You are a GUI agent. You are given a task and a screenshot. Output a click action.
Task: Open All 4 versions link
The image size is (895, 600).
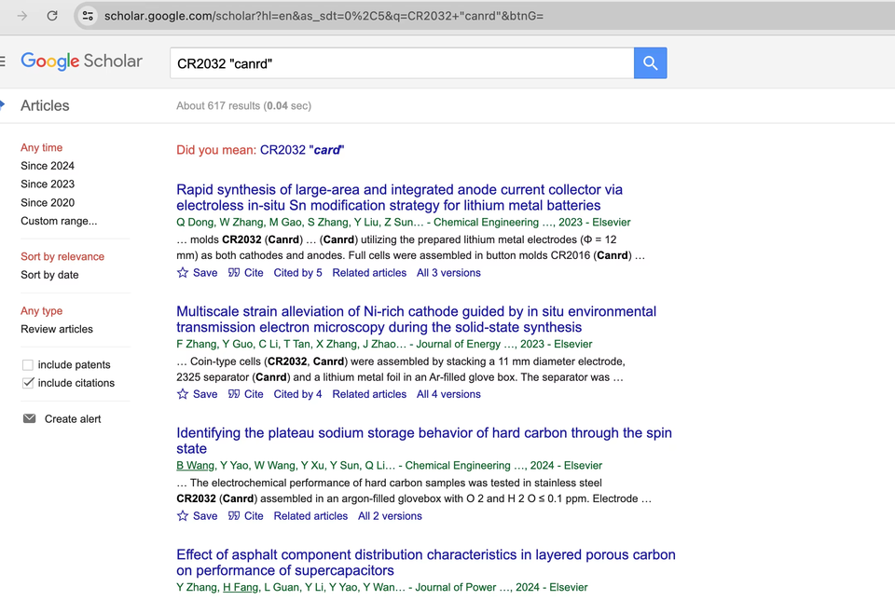click(448, 394)
